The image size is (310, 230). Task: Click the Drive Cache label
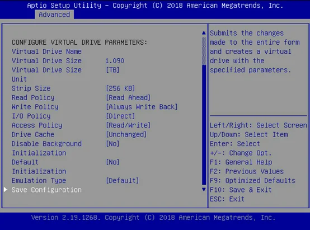pyautogui.click(x=33, y=134)
